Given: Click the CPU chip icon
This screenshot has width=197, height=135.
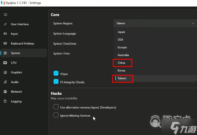Looking at the screenshot, I should pyautogui.click(x=5, y=63).
